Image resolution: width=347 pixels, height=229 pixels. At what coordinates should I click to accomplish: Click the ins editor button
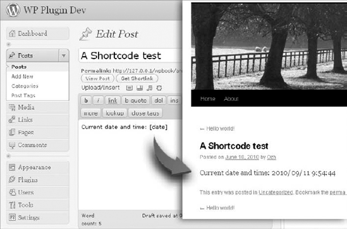coord(174,100)
